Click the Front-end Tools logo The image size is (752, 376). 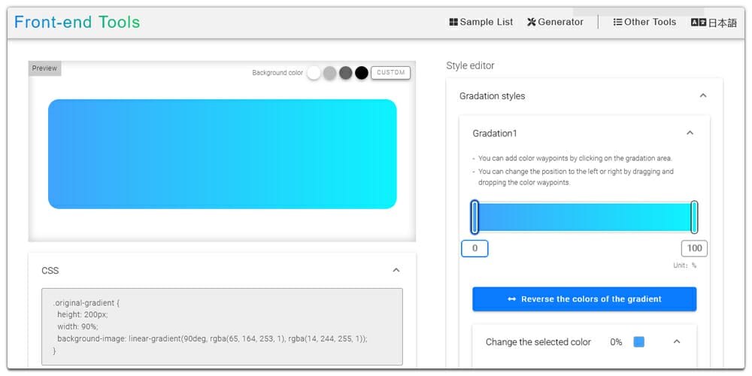(x=77, y=22)
